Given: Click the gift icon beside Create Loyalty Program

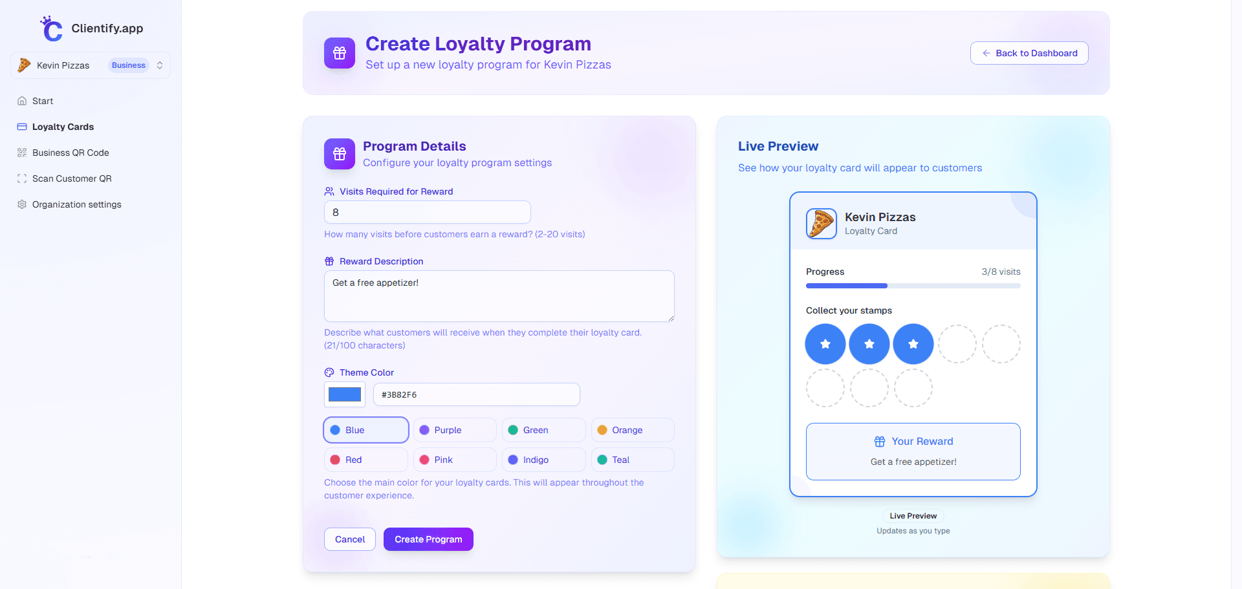Looking at the screenshot, I should pyautogui.click(x=340, y=53).
